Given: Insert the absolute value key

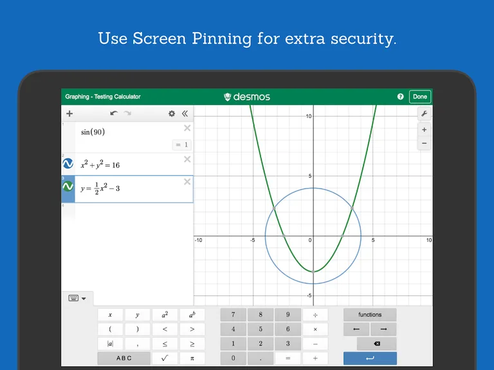Looking at the screenshot, I should click(110, 344).
